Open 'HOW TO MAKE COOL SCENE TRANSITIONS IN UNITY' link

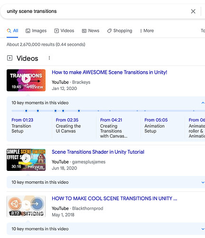[114, 198]
